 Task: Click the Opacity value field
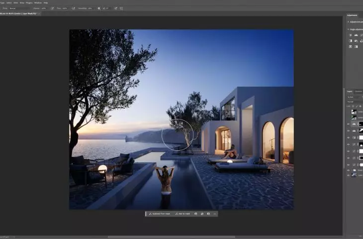(x=44, y=8)
